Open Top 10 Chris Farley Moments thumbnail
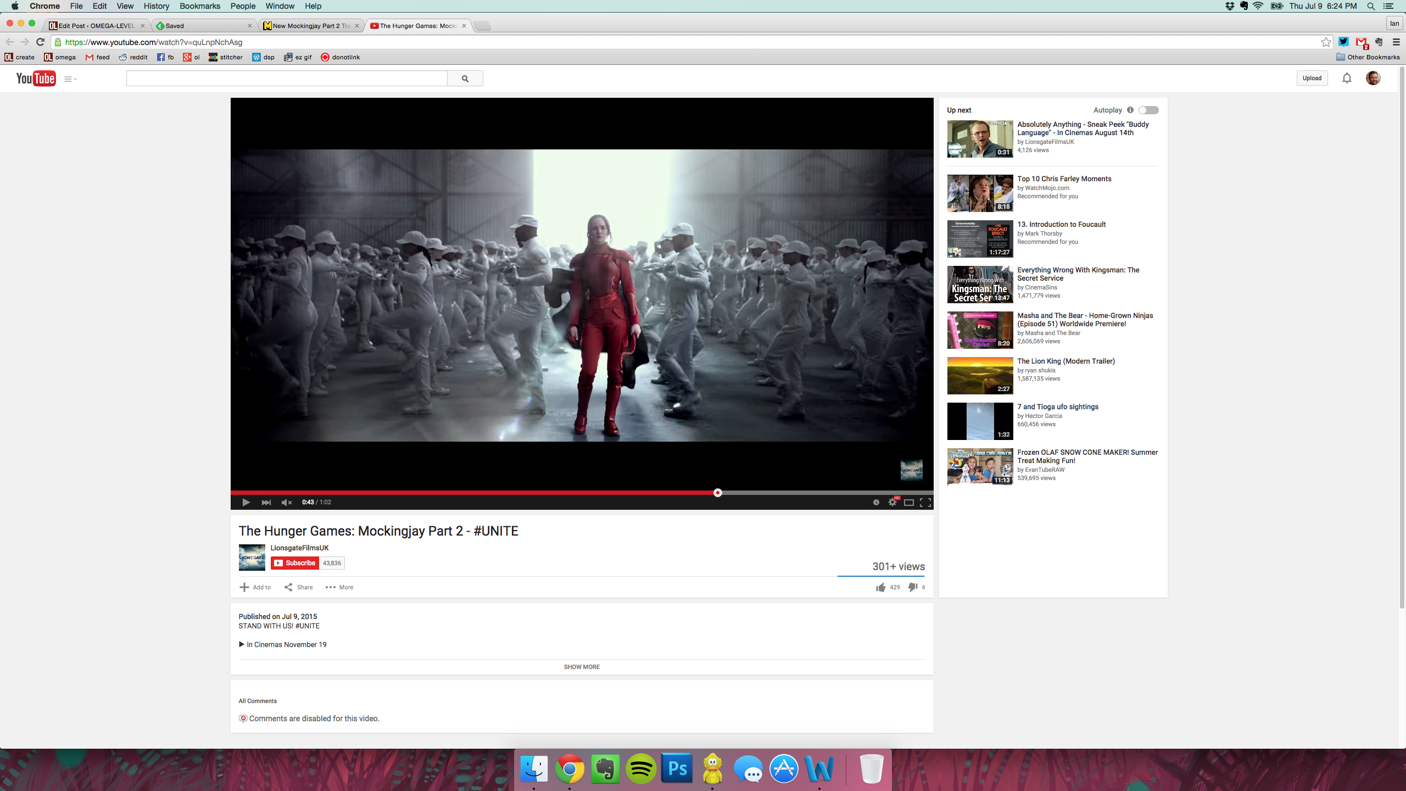This screenshot has height=791, width=1406. click(980, 193)
